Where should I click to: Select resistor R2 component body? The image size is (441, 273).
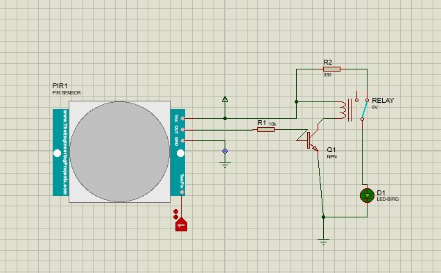point(331,69)
